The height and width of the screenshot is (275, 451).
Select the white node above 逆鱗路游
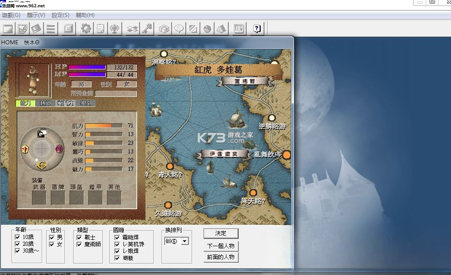[x=272, y=118]
